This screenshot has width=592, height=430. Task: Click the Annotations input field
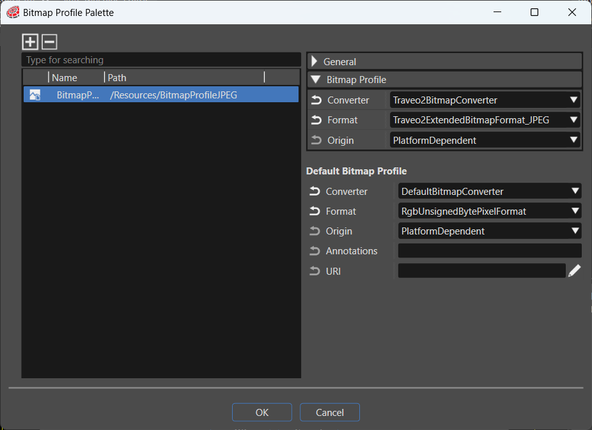tap(490, 251)
